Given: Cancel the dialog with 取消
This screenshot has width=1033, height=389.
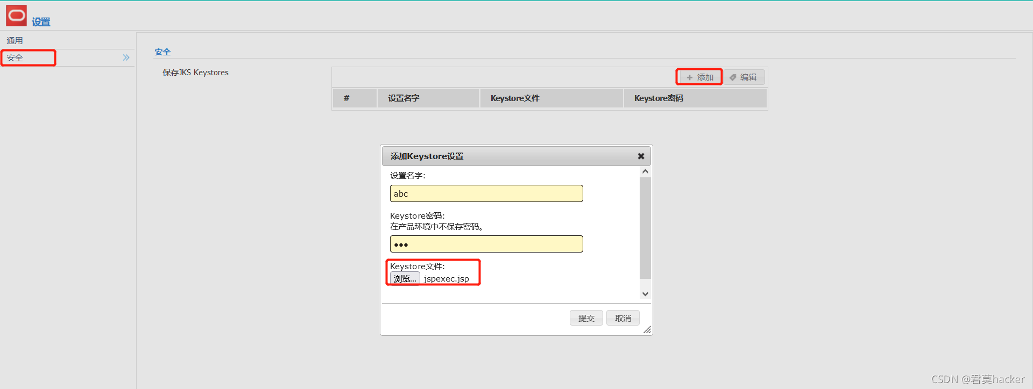Looking at the screenshot, I should [x=623, y=318].
